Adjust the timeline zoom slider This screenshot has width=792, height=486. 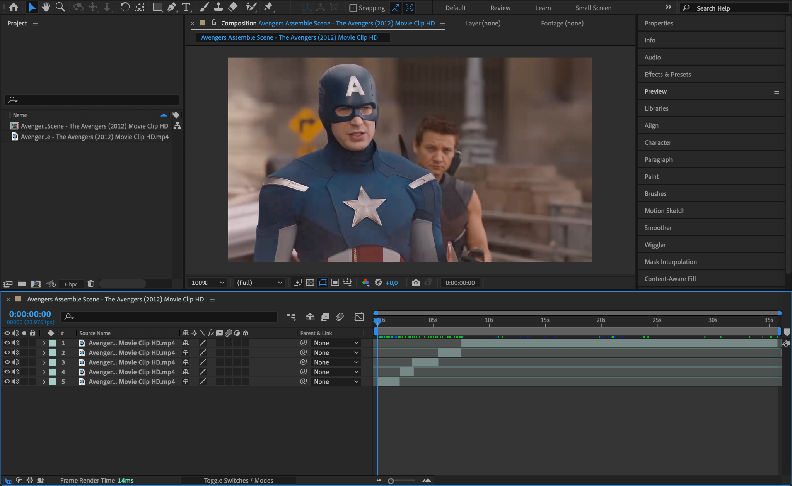[x=391, y=481]
